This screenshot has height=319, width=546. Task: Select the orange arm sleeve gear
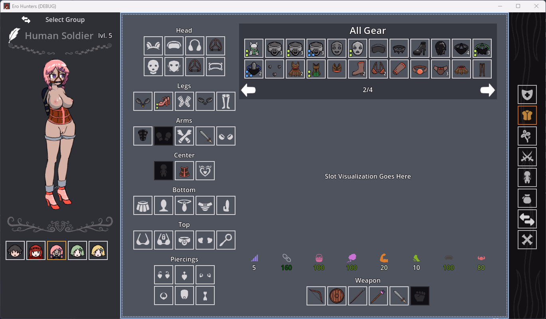[x=399, y=69]
